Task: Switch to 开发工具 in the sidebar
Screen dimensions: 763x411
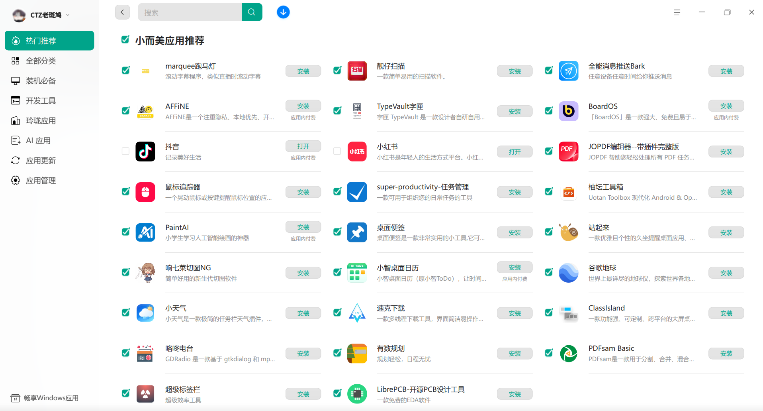Action: click(49, 100)
